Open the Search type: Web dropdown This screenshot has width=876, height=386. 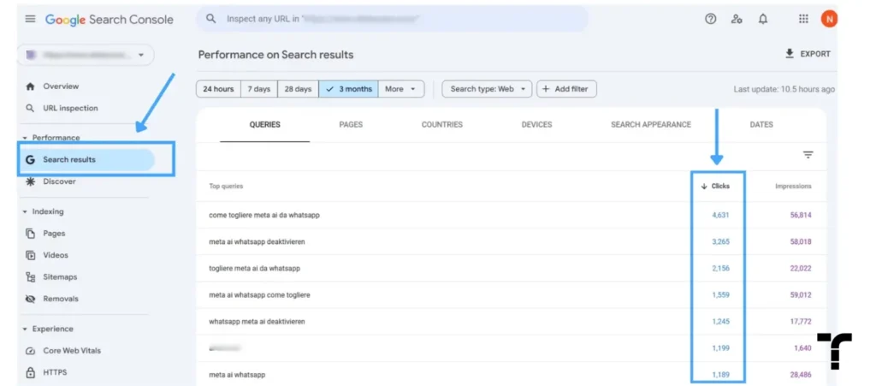coord(487,89)
